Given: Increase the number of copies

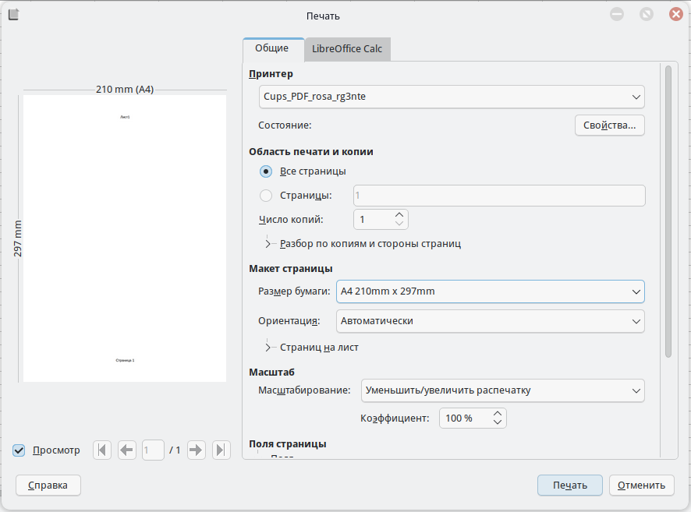Looking at the screenshot, I should [399, 215].
